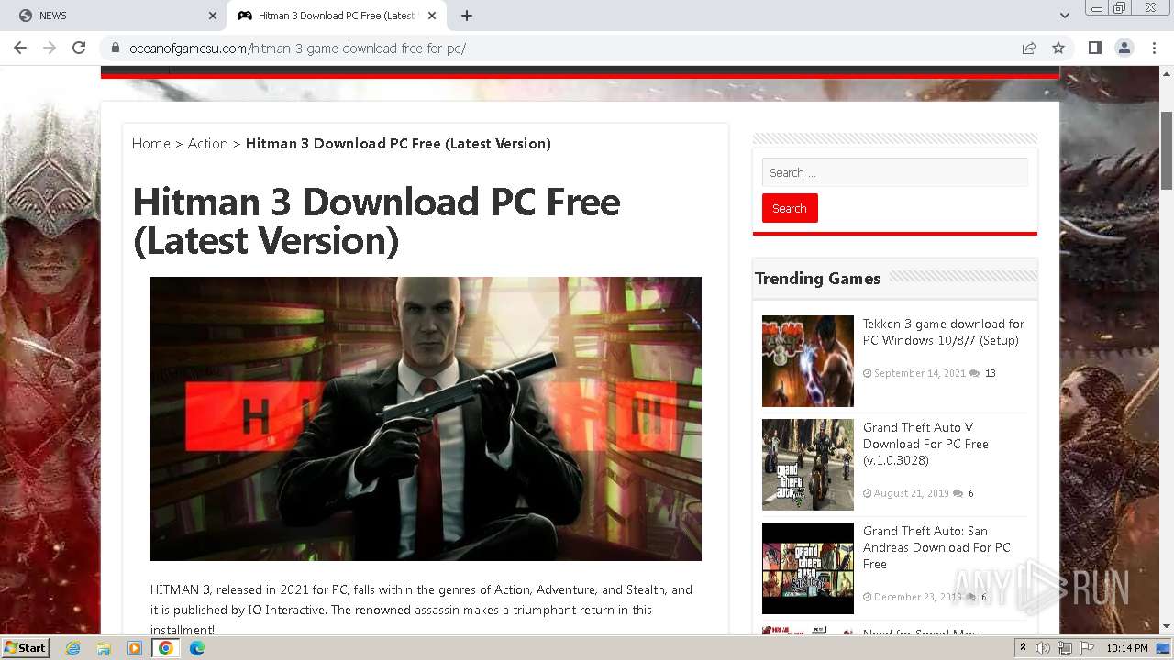View site info lock icon
Image resolution: width=1174 pixels, height=660 pixels.
[116, 48]
